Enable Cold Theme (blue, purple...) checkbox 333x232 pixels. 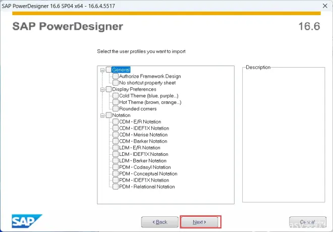pos(116,95)
